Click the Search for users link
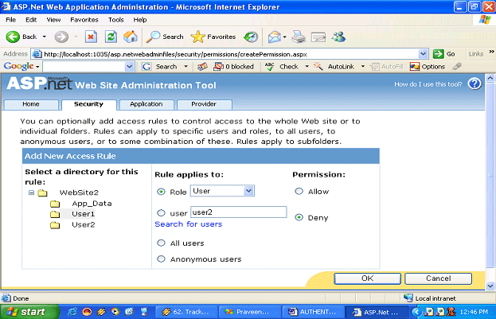This screenshot has height=319, width=496. click(189, 224)
